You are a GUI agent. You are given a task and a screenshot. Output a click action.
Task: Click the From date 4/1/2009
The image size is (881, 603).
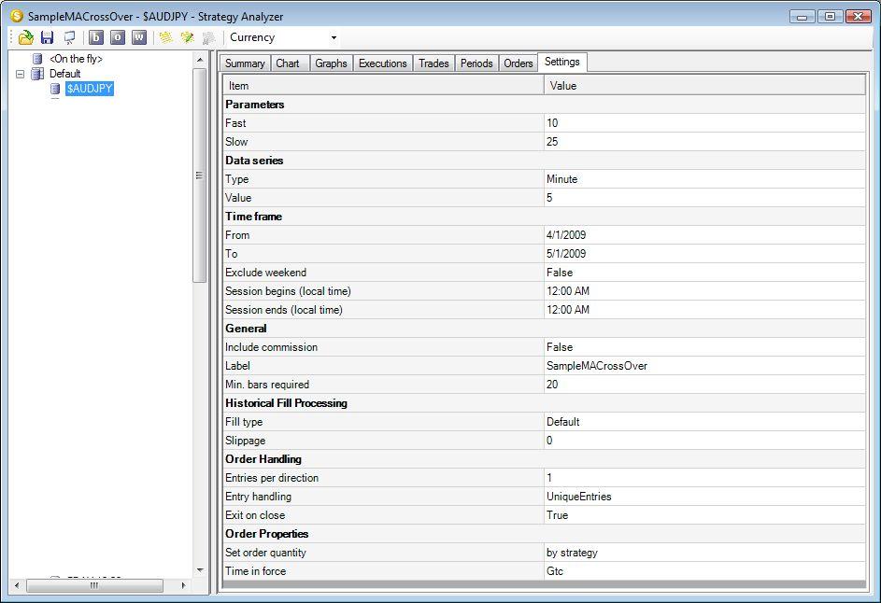tap(704, 234)
